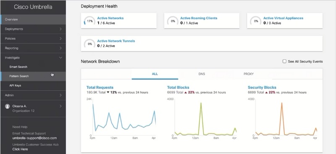Click the Oksana A. user avatar icon

8,106
